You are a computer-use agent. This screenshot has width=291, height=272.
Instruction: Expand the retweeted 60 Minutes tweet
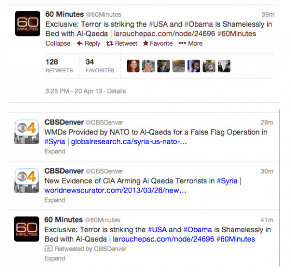pos(55,258)
